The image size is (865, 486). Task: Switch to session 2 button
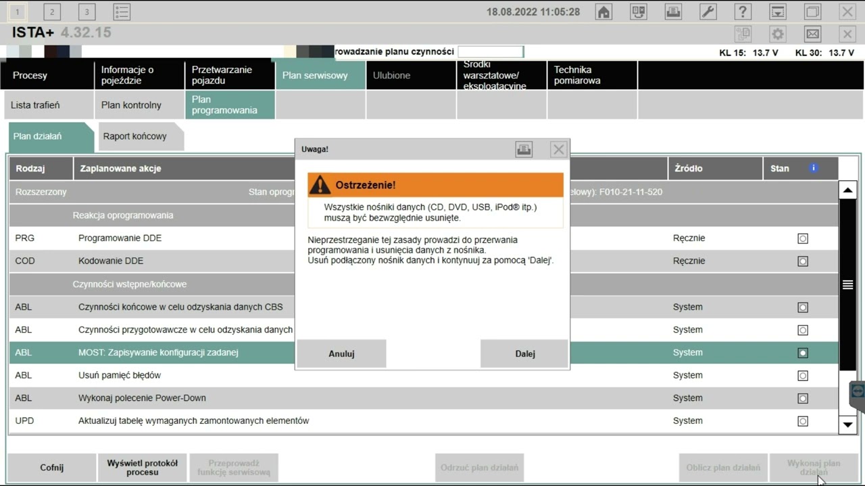click(x=52, y=11)
